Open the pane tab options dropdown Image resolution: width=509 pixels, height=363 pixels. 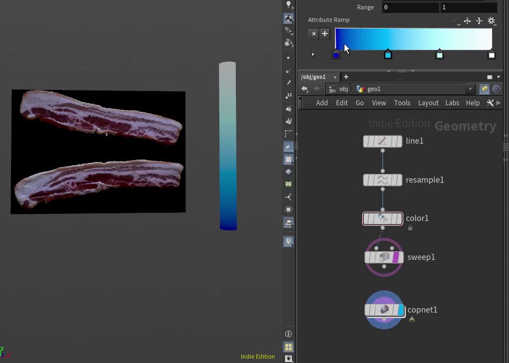(499, 77)
